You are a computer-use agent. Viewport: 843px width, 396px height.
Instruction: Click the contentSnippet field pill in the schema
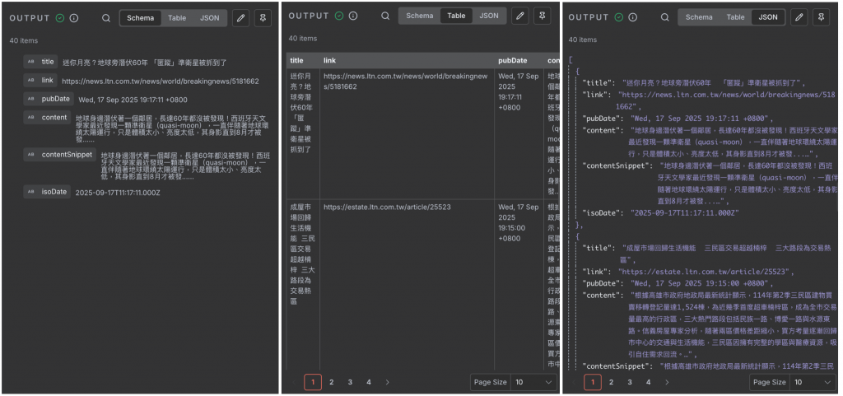coord(59,155)
